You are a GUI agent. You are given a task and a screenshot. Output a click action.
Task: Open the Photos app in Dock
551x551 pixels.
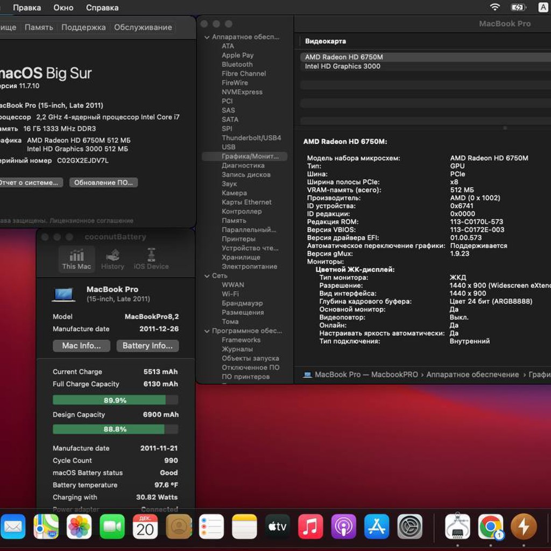(x=79, y=526)
